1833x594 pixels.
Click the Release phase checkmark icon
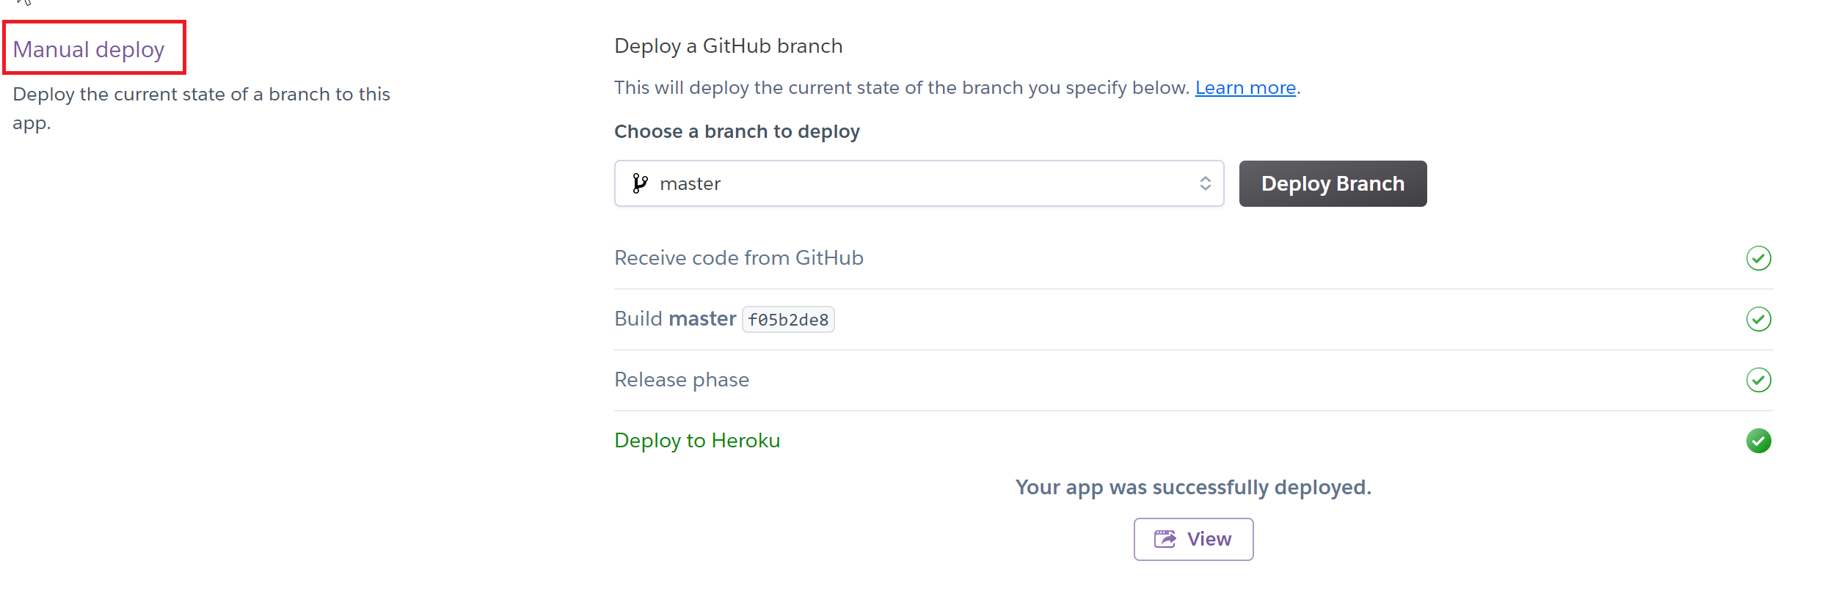(x=1758, y=380)
